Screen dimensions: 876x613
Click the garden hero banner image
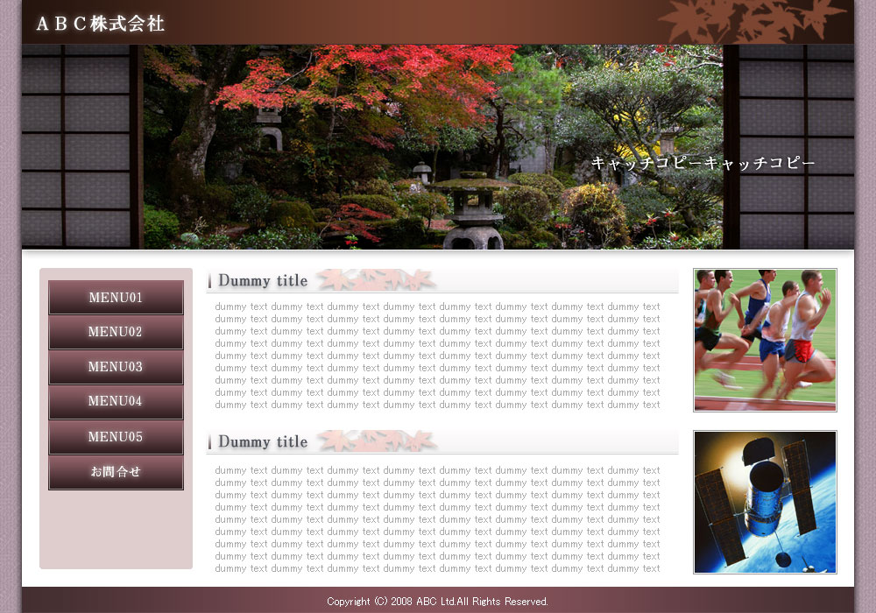tap(438, 147)
